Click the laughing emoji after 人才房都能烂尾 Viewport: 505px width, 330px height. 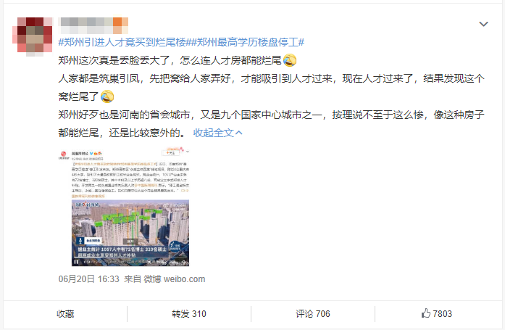tap(290, 60)
